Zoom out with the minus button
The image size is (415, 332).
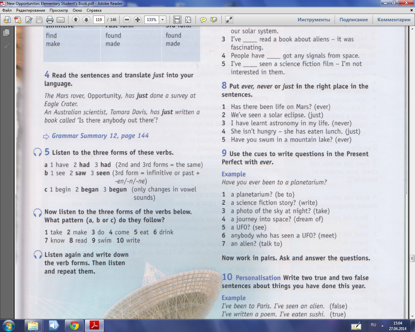click(127, 19)
